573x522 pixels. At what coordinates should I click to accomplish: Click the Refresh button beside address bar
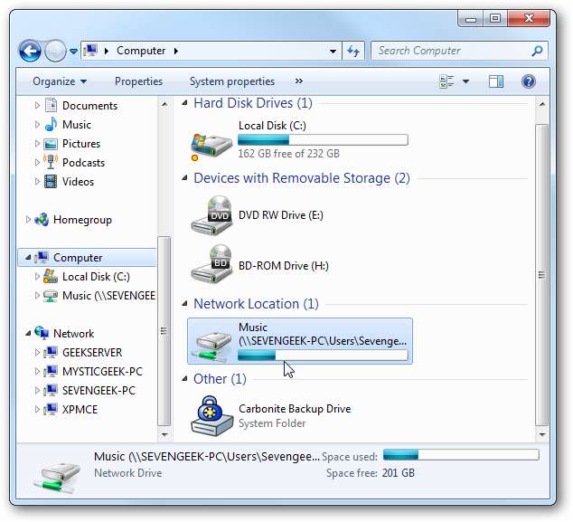[x=353, y=51]
